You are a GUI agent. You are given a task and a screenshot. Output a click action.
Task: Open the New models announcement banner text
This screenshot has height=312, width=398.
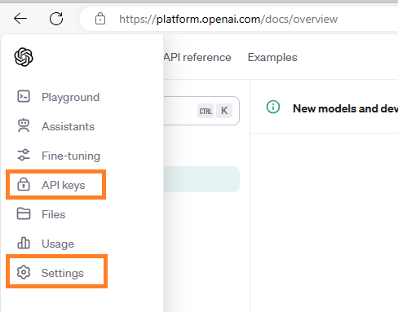click(x=345, y=108)
